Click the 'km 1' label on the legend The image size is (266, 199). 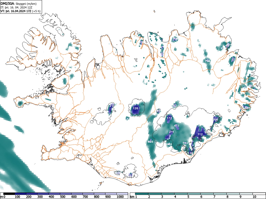click(134, 197)
